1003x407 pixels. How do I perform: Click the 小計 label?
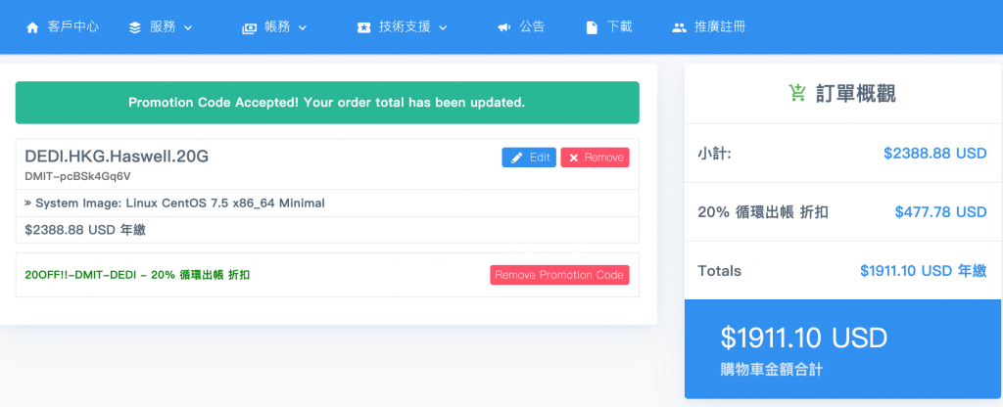point(714,154)
